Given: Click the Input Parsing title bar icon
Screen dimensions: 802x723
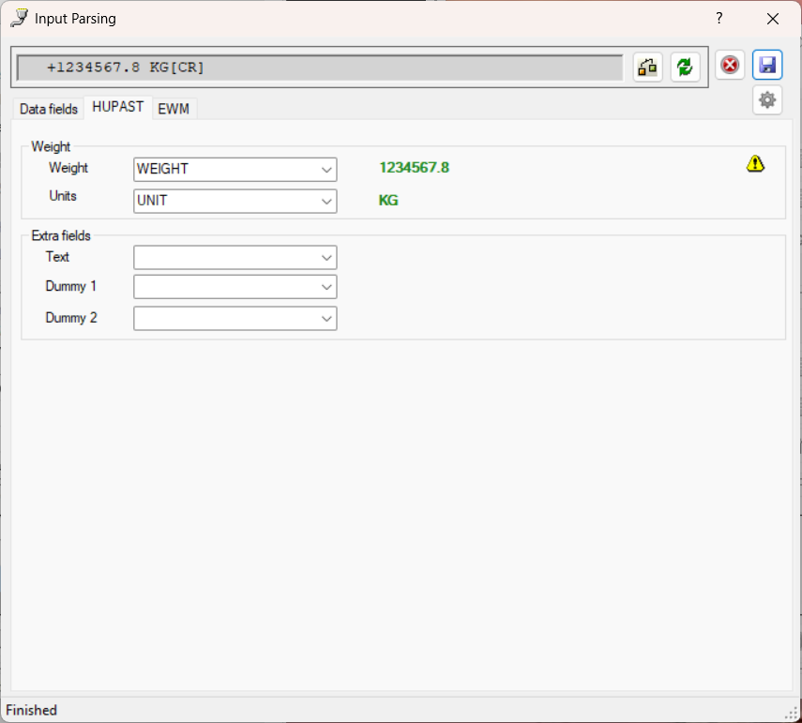Looking at the screenshot, I should click(x=19, y=19).
